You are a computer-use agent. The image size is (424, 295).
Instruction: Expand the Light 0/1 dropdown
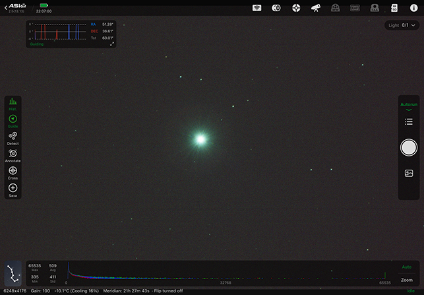click(x=402, y=25)
